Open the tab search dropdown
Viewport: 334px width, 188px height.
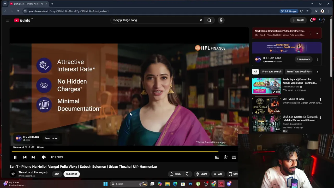(5, 4)
